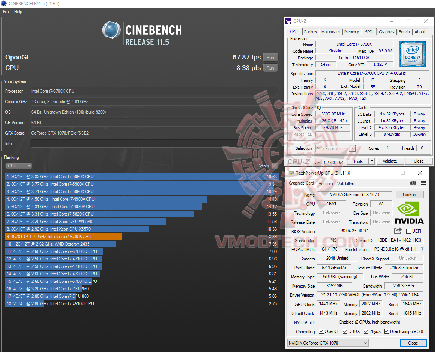Select the Graphics Card tab in GPU-Z
This screenshot has width=435, height=352.
coord(301,183)
